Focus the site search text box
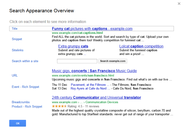183x134 pixels. point(77,61)
